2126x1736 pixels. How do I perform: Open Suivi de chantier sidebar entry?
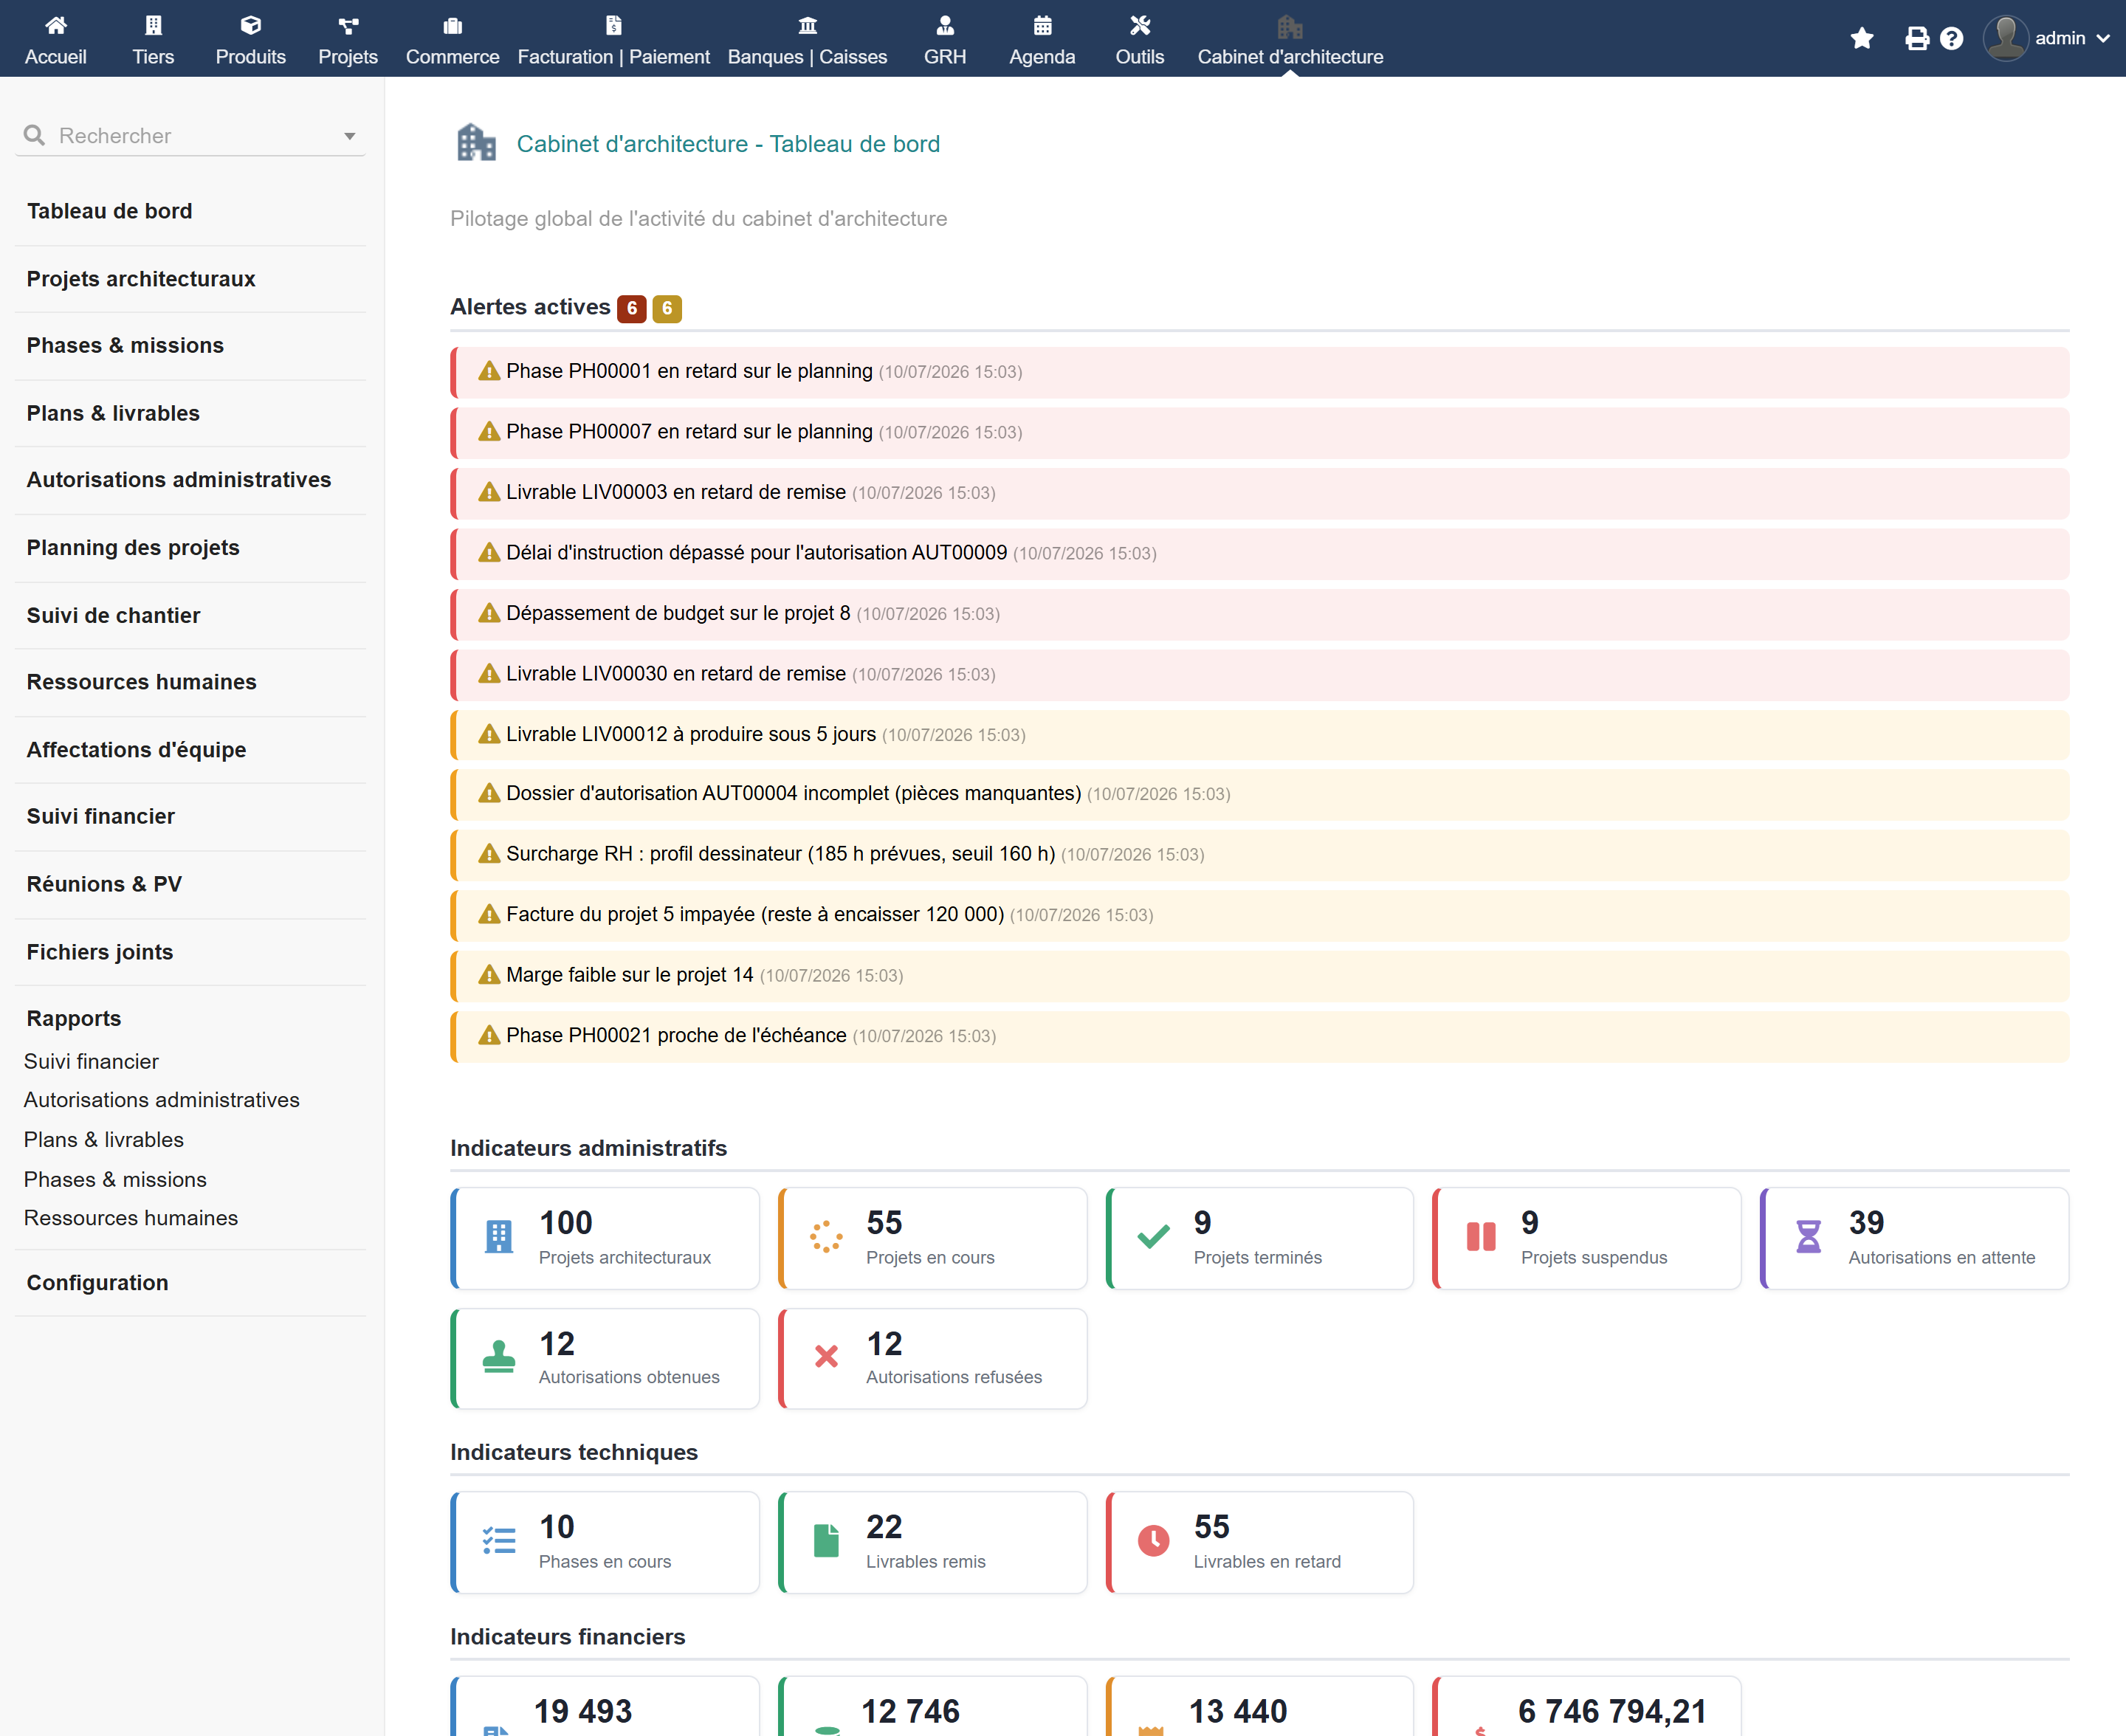113,615
